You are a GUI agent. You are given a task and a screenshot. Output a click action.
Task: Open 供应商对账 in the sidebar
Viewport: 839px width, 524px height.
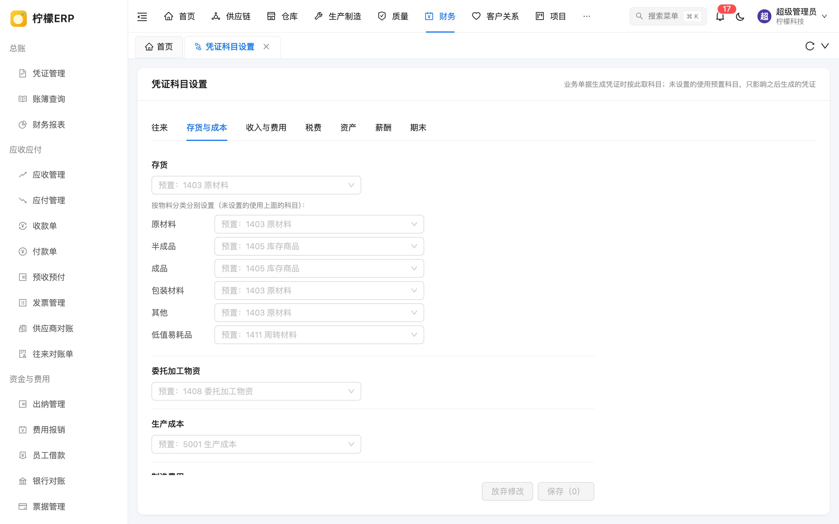53,329
